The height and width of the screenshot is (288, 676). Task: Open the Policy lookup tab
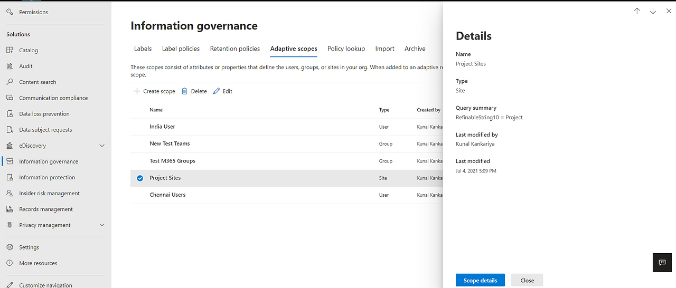346,49
